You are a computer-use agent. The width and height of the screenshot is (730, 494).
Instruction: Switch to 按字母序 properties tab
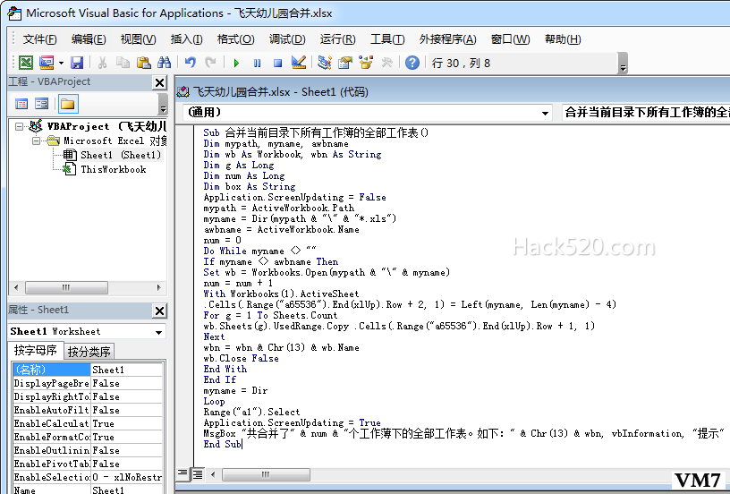[36, 350]
